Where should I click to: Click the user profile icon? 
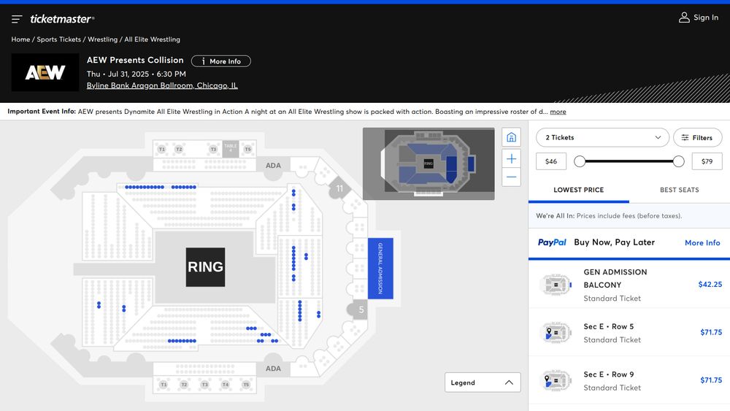684,18
